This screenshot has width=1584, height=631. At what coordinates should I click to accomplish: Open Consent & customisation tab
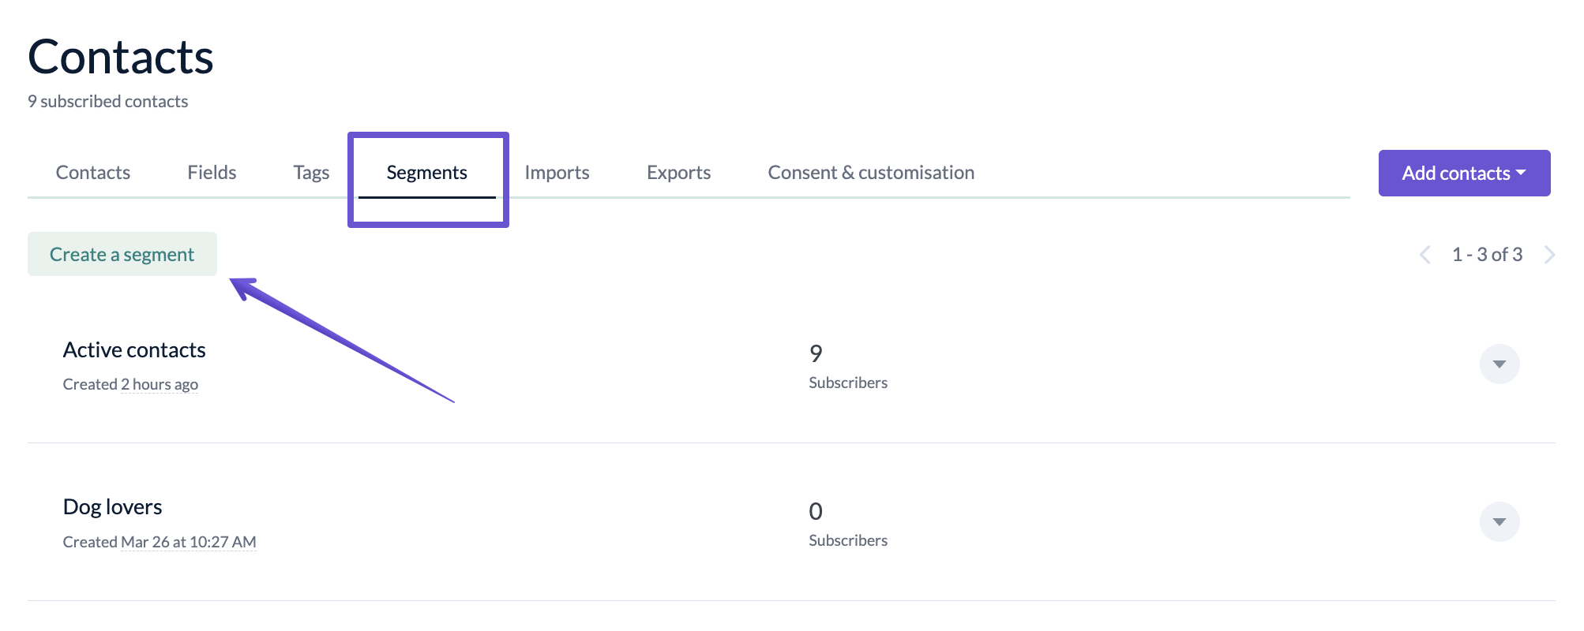(871, 173)
